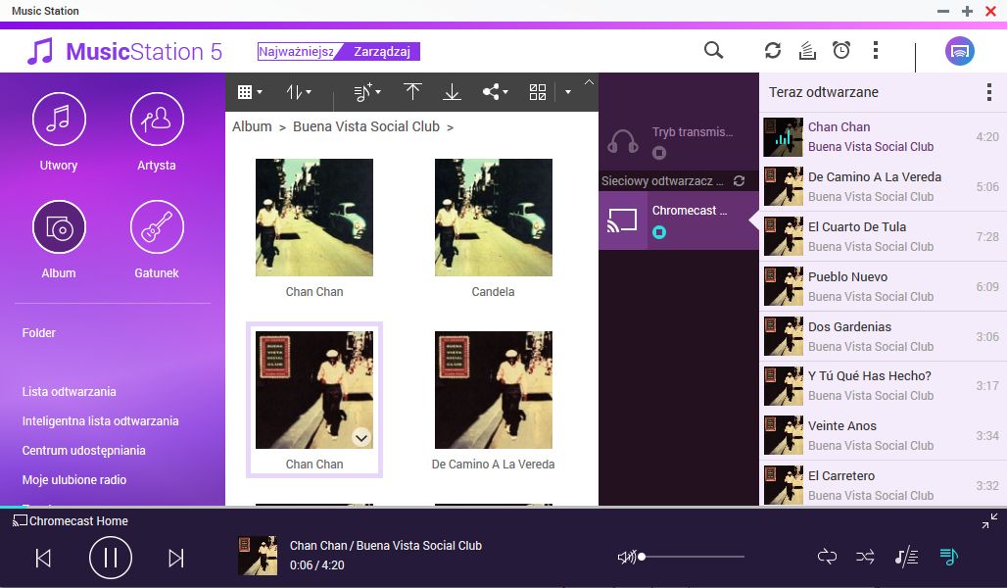Select the Chromecast output device

click(679, 220)
